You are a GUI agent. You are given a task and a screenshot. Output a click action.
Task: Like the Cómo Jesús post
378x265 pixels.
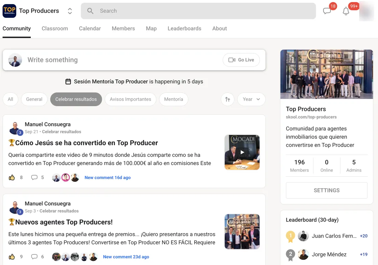12,178
